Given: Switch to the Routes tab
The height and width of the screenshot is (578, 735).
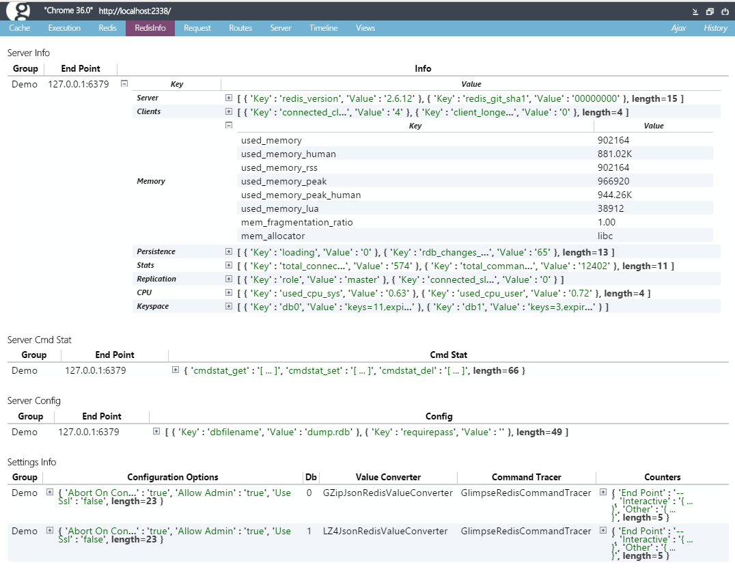Looking at the screenshot, I should pyautogui.click(x=240, y=28).
